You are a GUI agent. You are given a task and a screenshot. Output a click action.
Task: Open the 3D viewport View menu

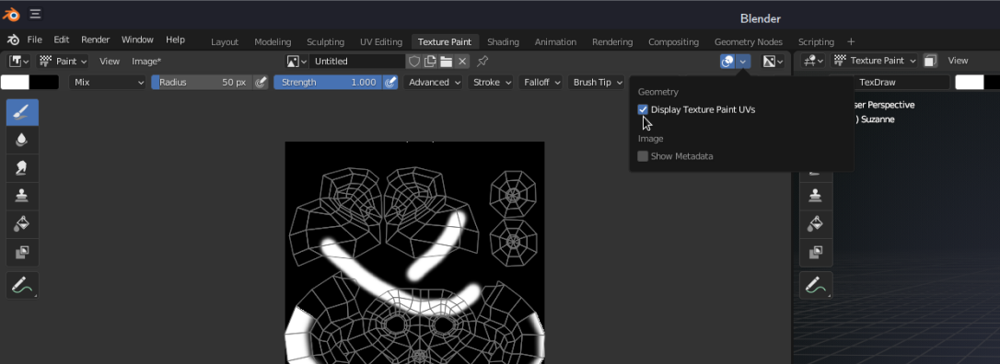point(958,61)
